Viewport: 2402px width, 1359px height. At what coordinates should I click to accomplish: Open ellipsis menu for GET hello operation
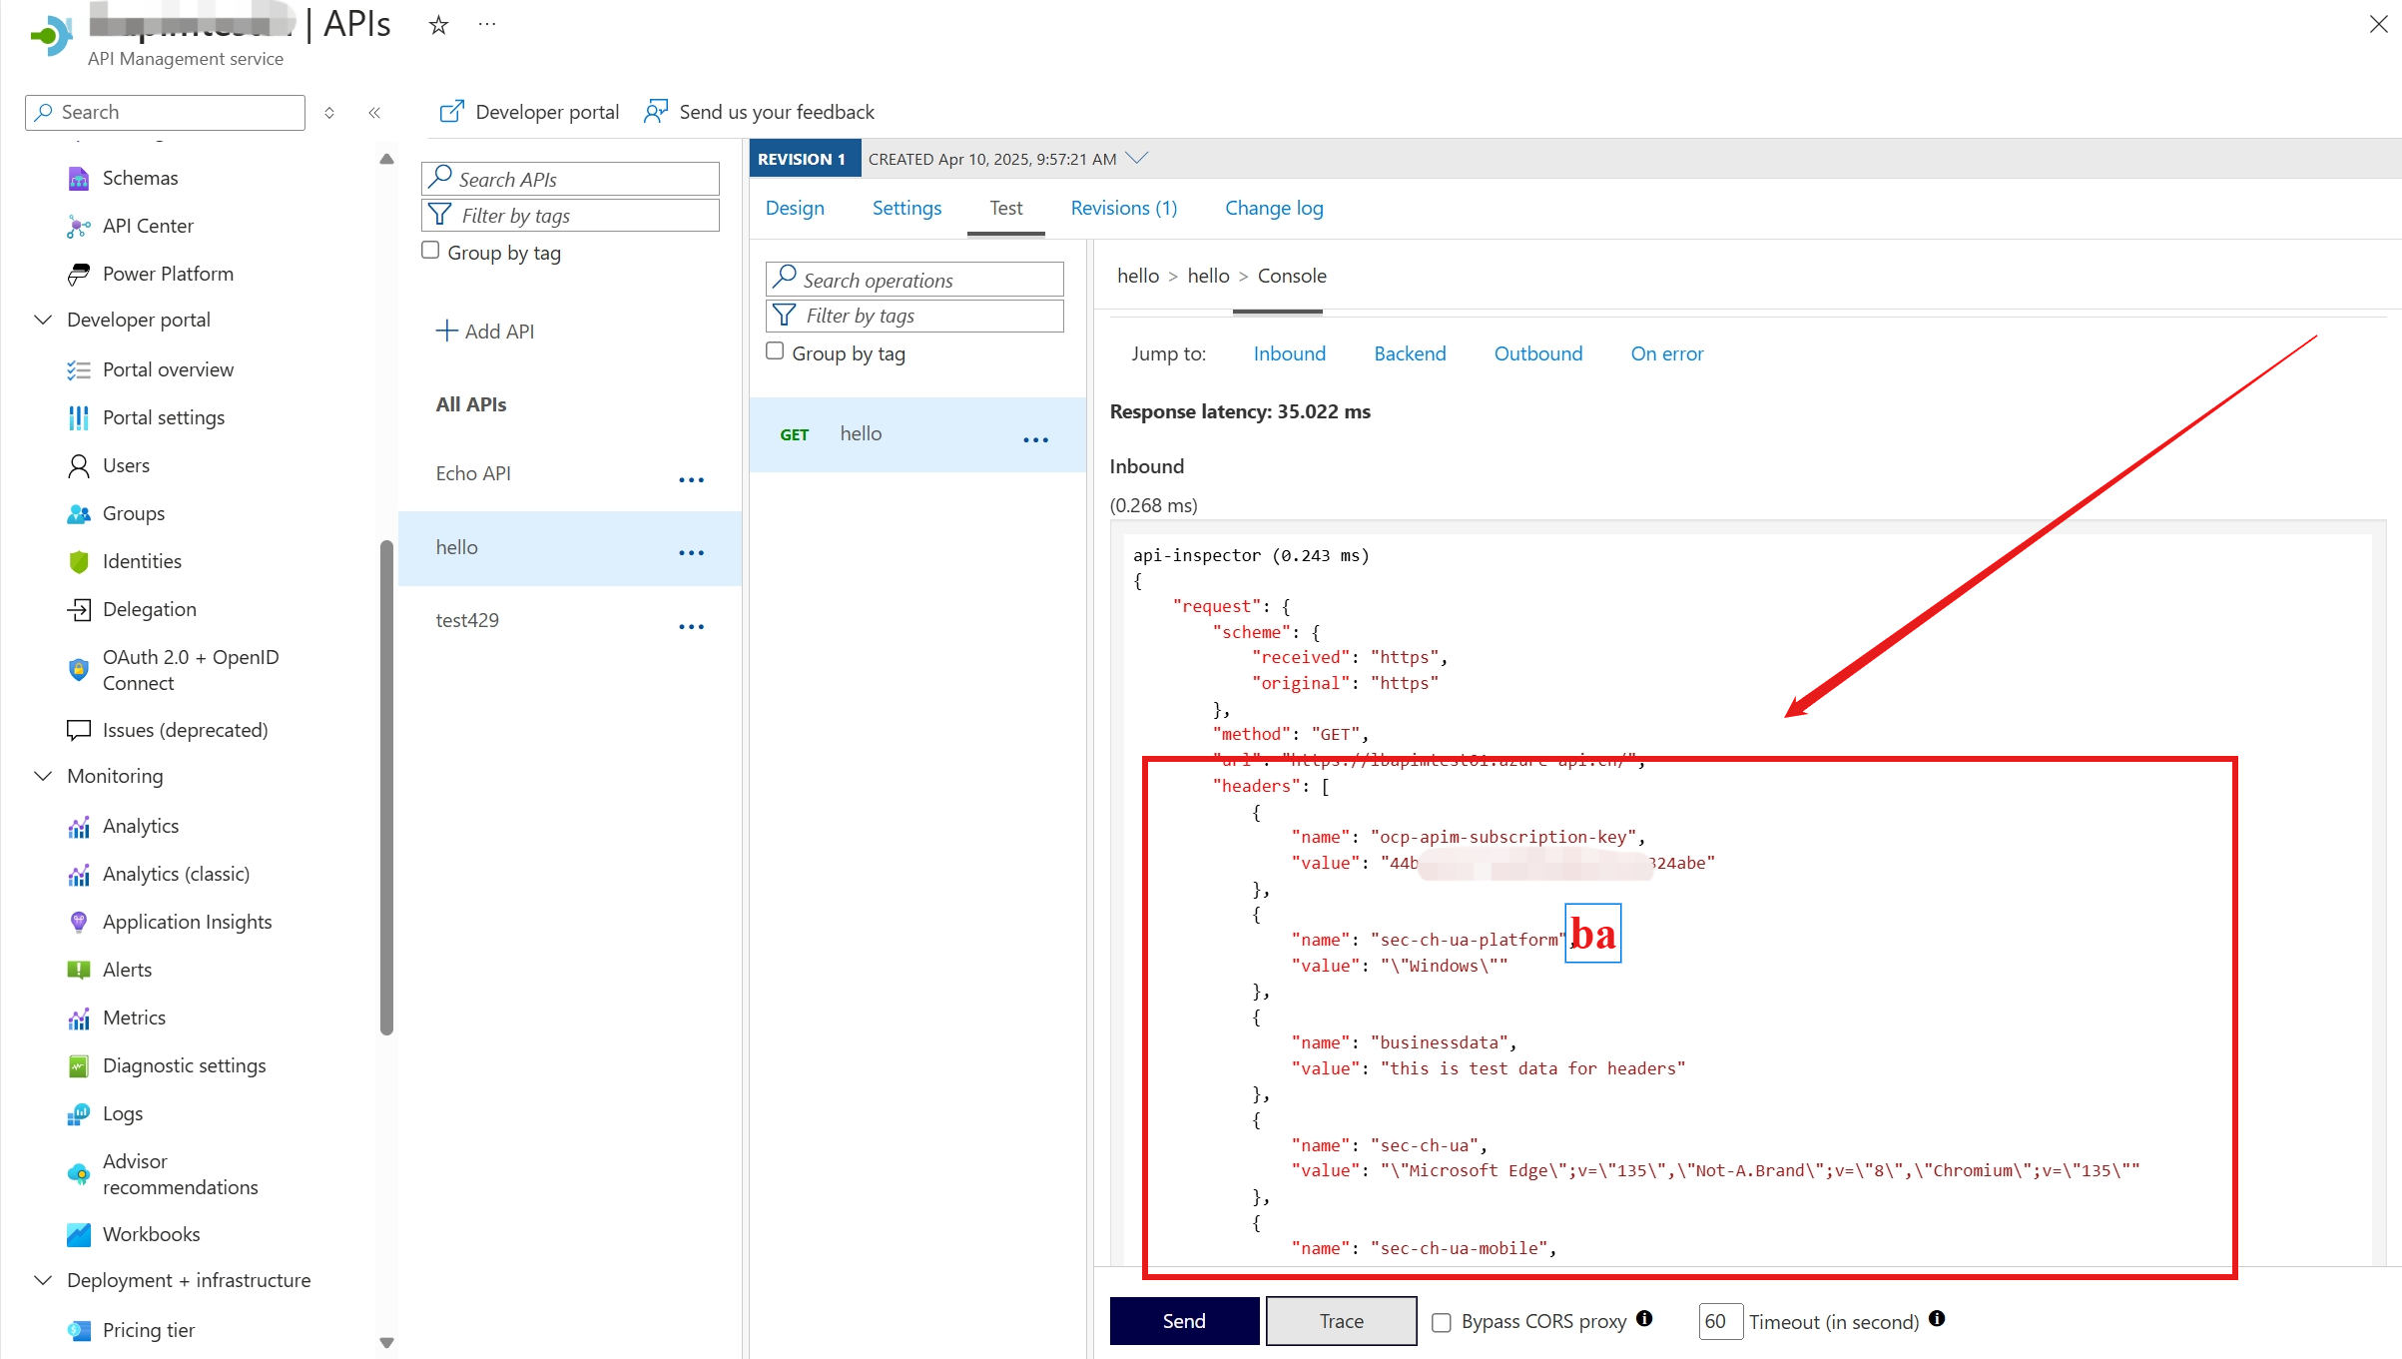click(x=1035, y=439)
